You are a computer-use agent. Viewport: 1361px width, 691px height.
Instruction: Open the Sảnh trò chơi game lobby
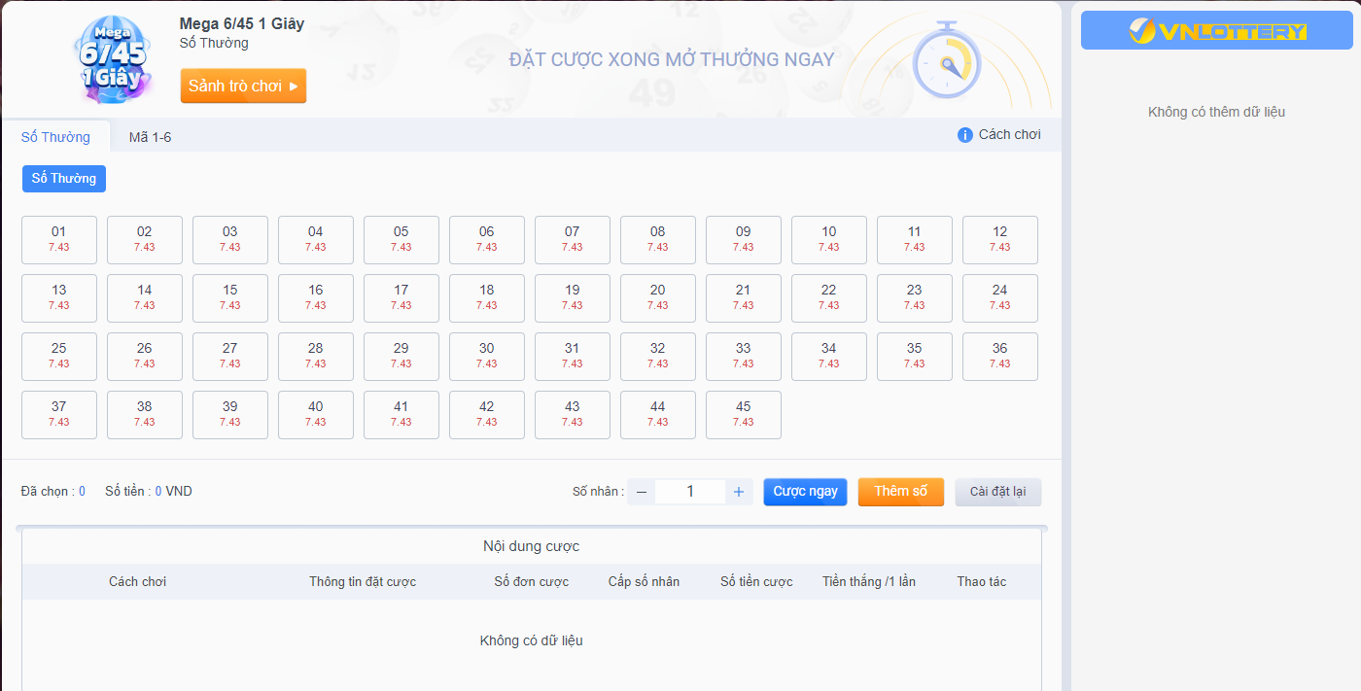click(x=243, y=86)
